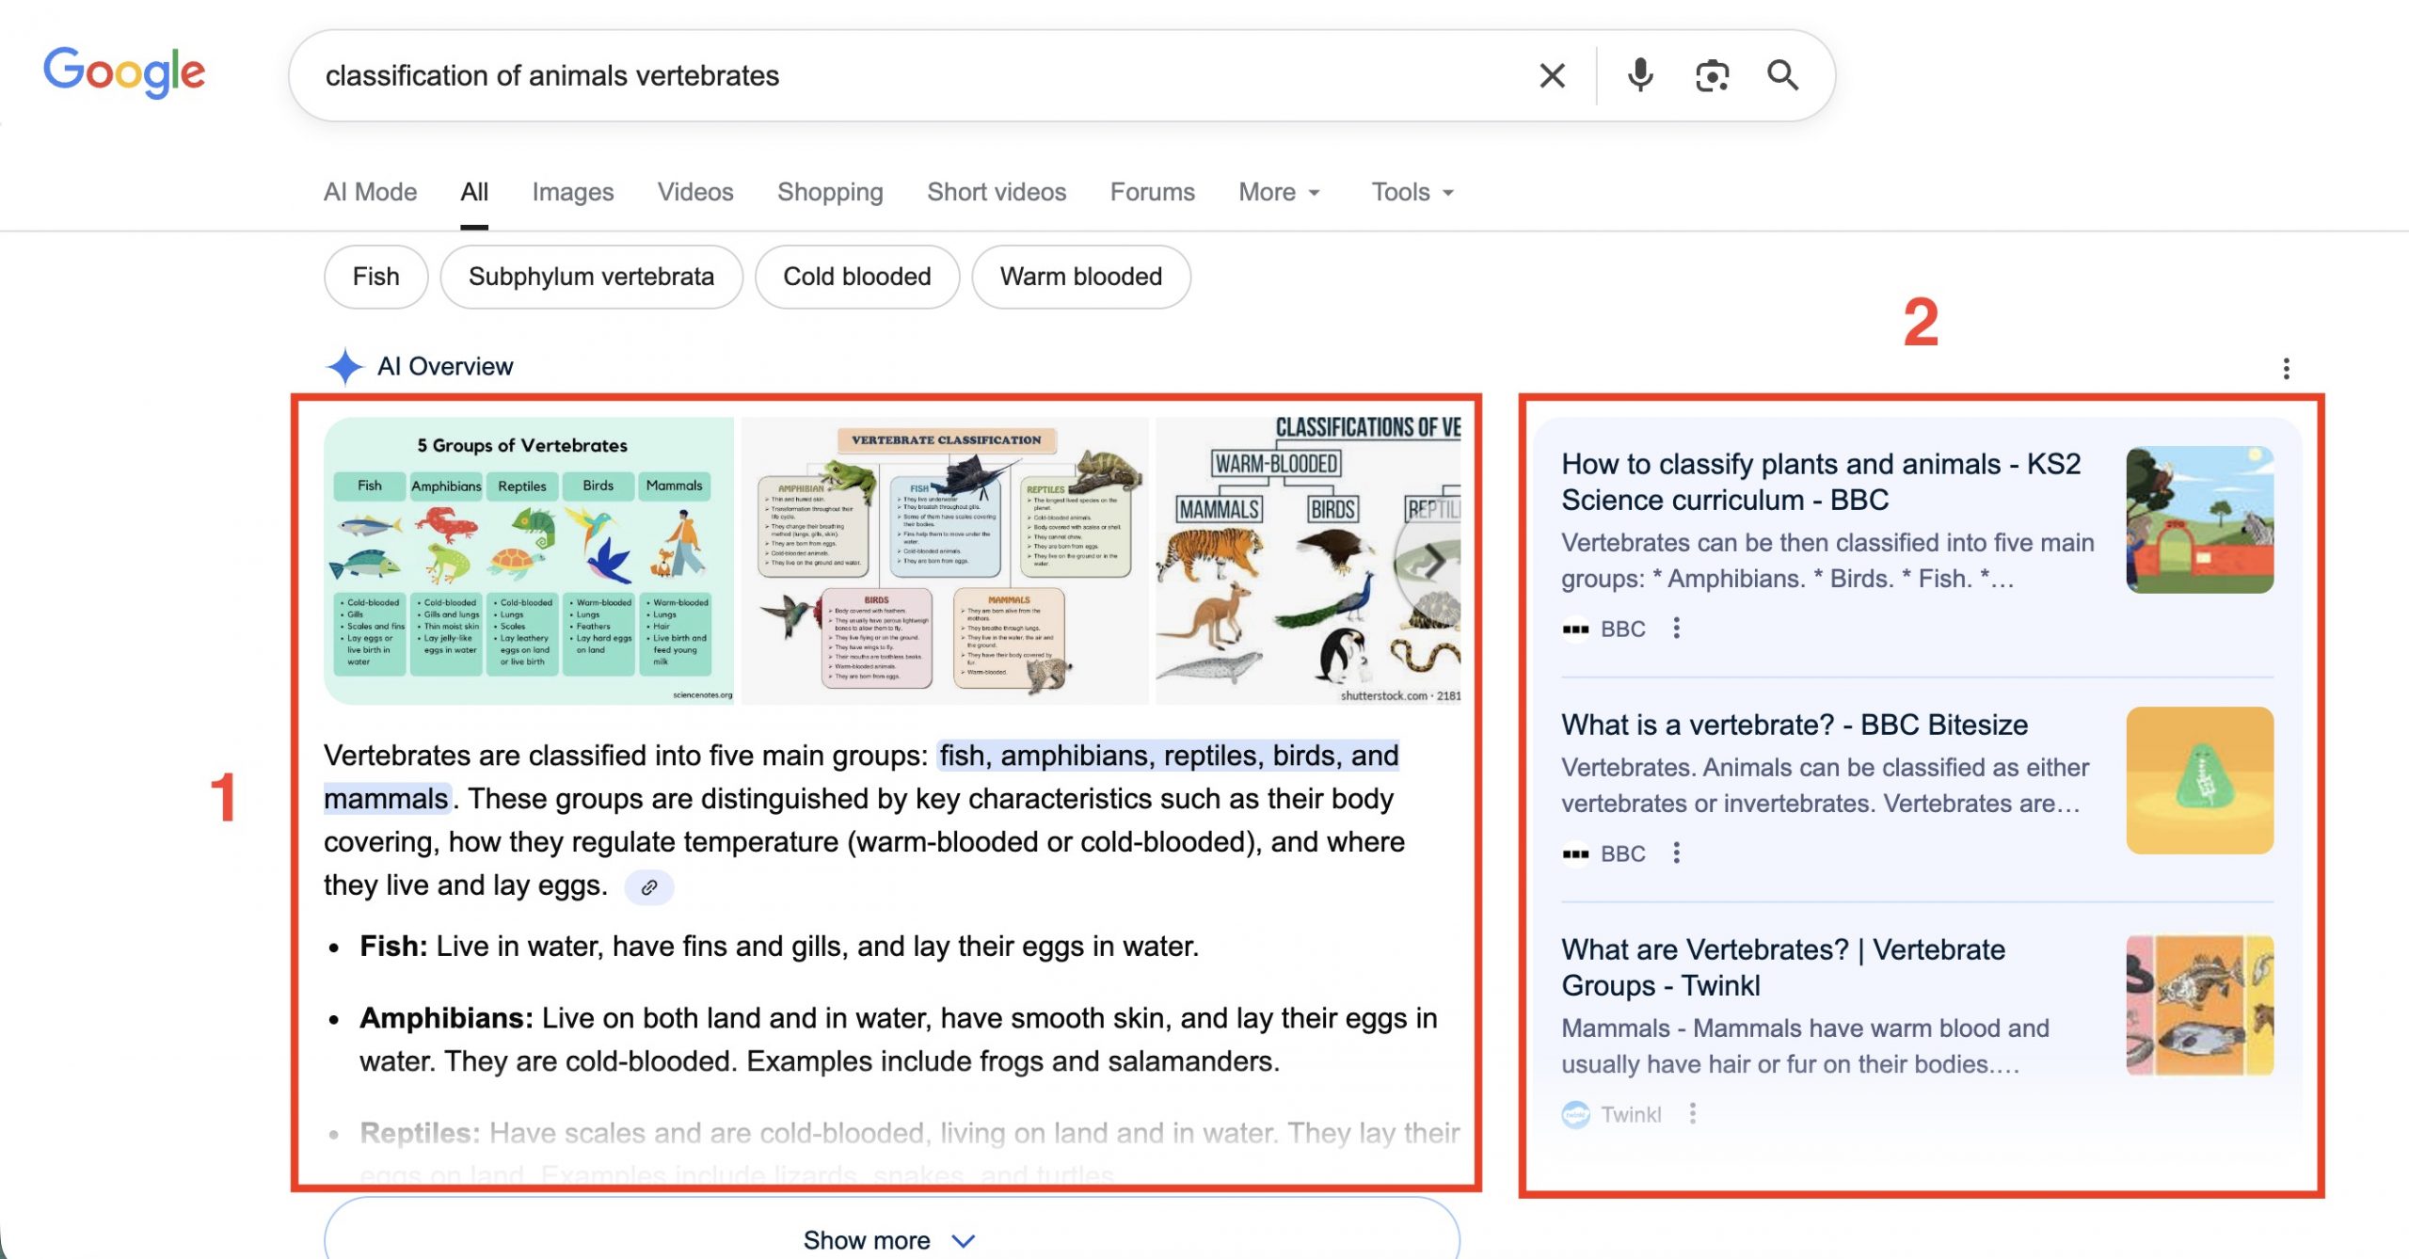Open BBC Bitesize 'What is a vertebrate?' link

pyautogui.click(x=1794, y=725)
